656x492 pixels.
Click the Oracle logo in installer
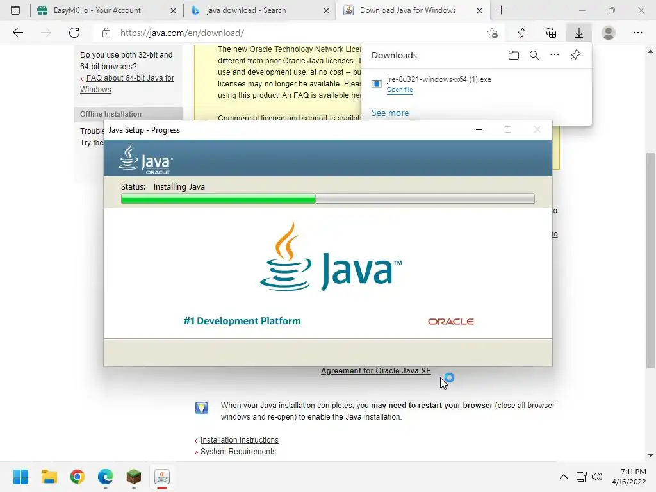click(x=450, y=322)
